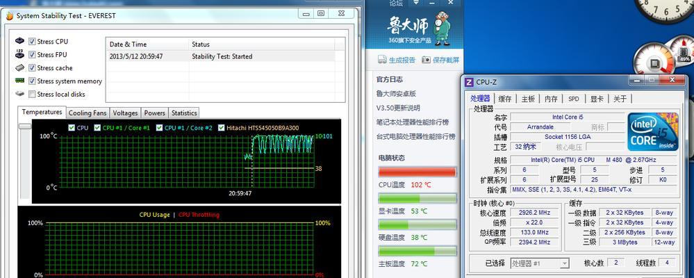Click the 代号 Arrandale field
Screen dimensions: 694x278
(x=540, y=127)
